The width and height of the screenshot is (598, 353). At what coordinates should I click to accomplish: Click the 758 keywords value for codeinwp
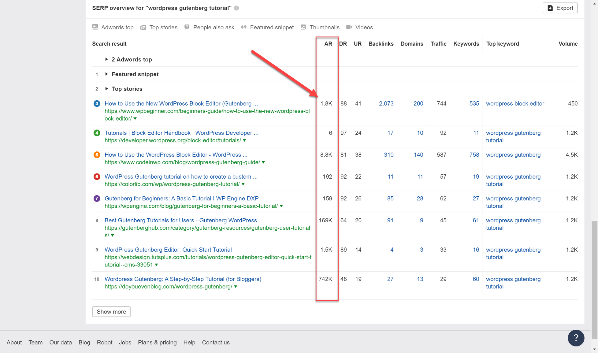click(x=474, y=155)
